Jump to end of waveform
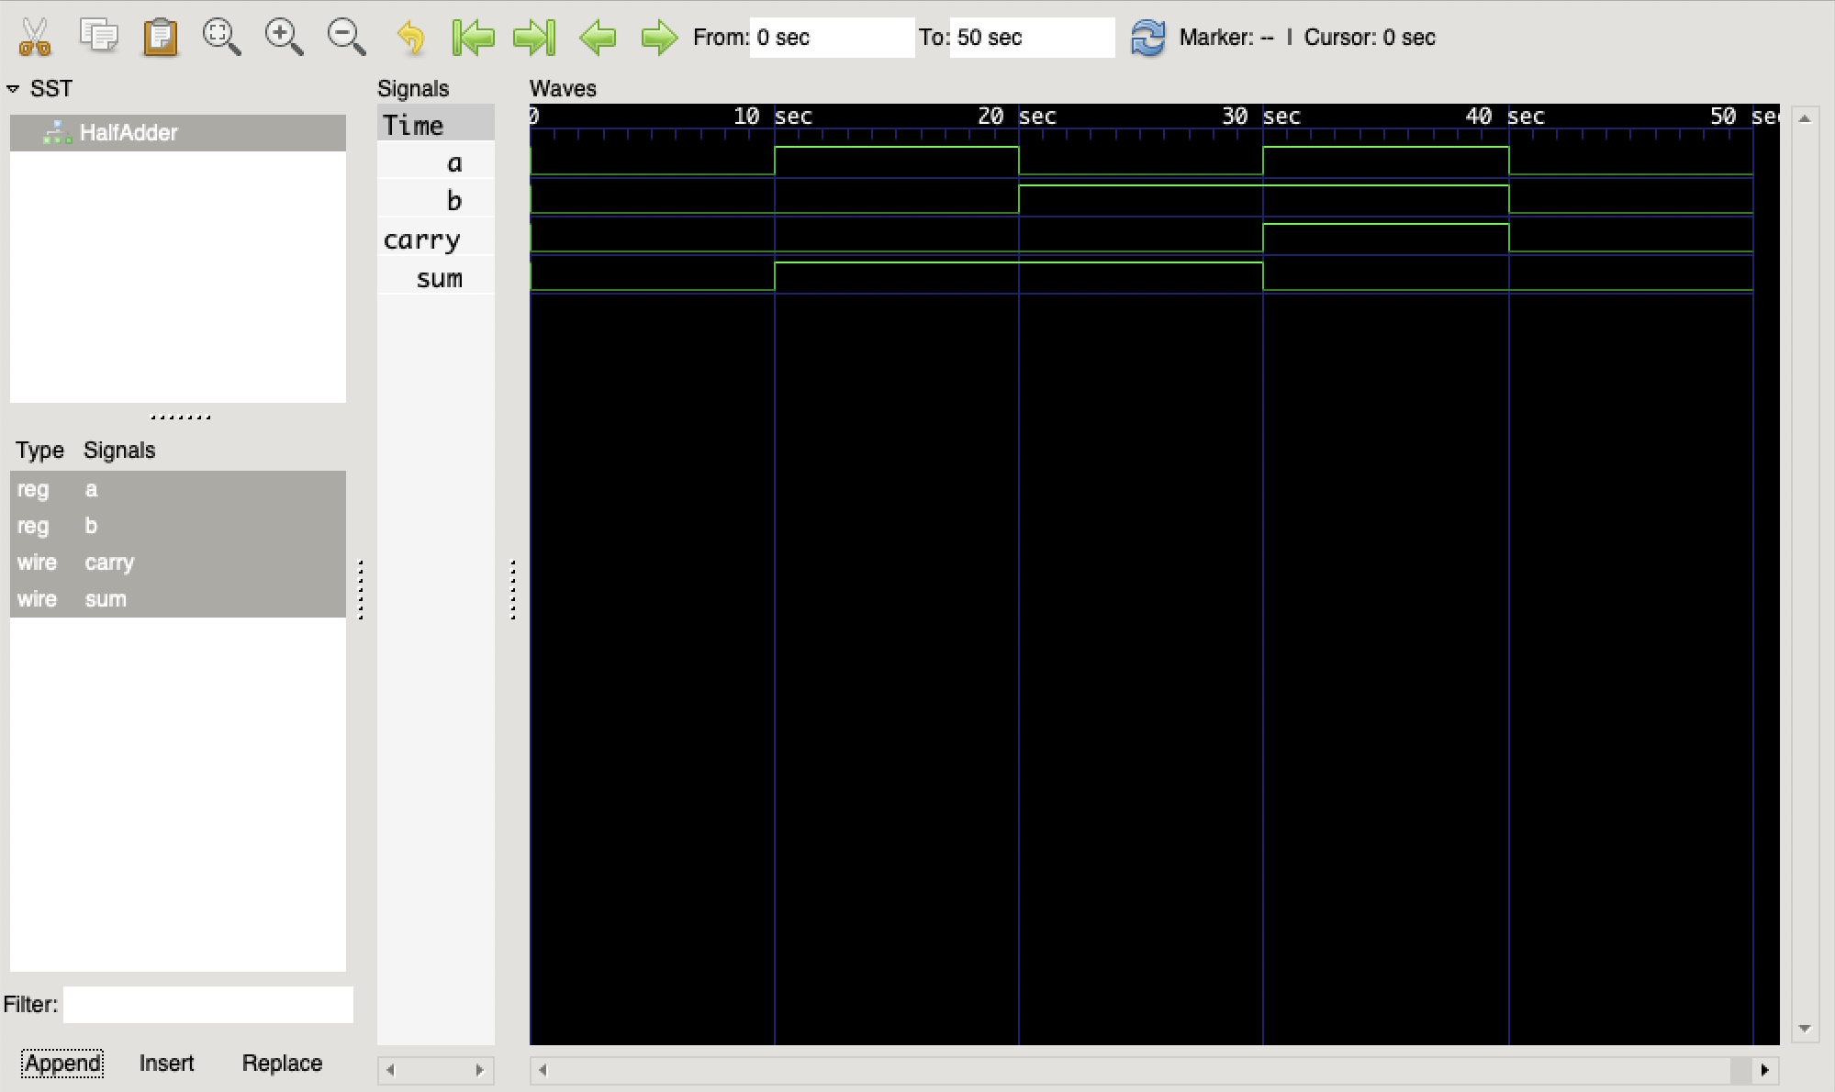 coord(534,38)
